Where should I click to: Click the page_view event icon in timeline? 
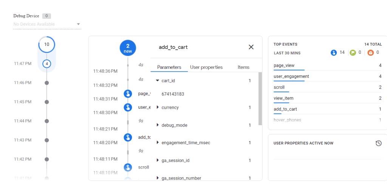(x=128, y=94)
